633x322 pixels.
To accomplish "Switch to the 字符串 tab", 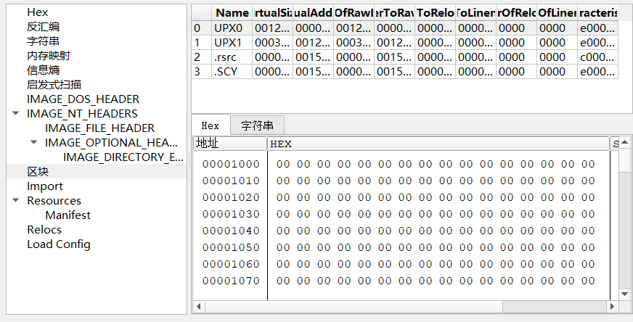I will click(258, 125).
